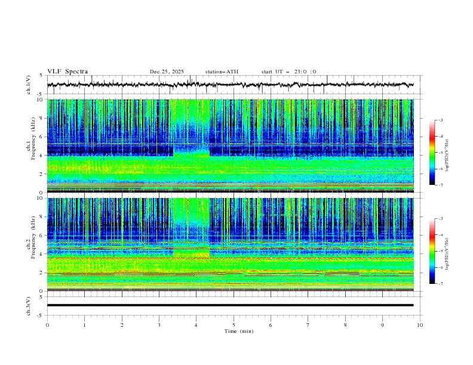The image size is (473, 365).
Task: Click the "station=ATH" label
Action: tap(222, 72)
